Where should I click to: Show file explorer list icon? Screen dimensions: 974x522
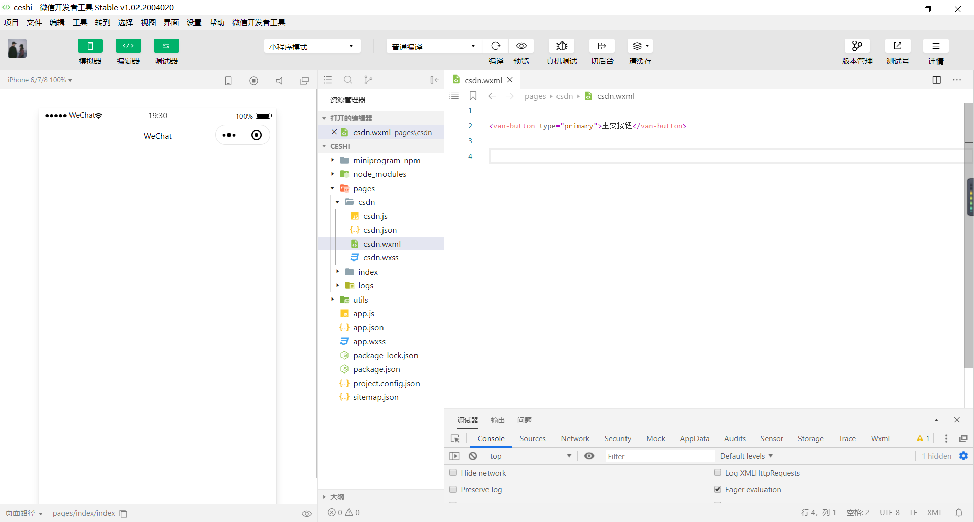(328, 80)
